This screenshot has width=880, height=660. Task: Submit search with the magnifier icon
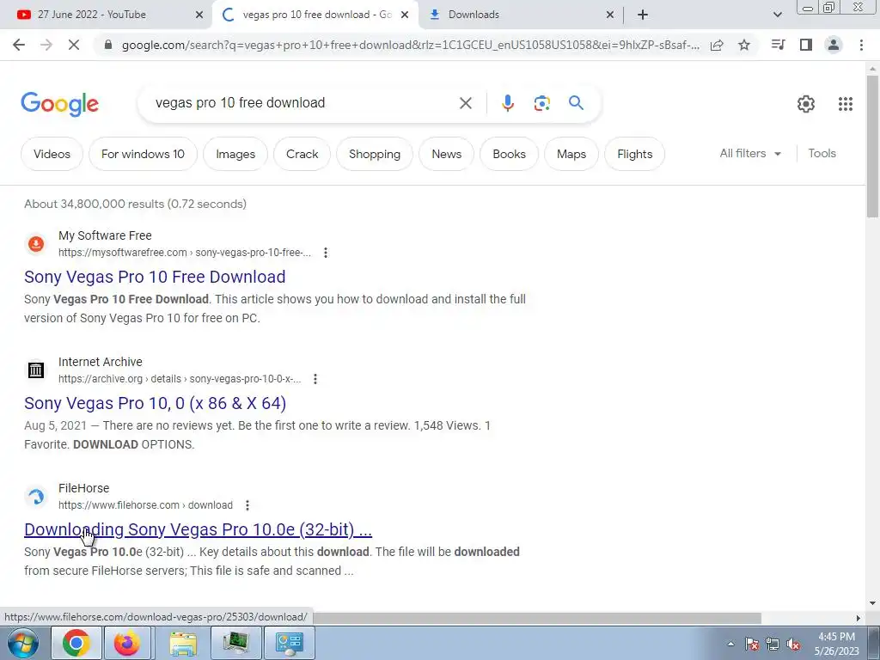point(576,103)
